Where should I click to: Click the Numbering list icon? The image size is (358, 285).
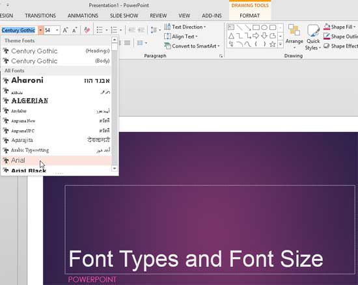(114, 30)
